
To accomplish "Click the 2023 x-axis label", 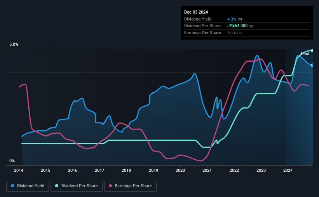I will point(261,170).
